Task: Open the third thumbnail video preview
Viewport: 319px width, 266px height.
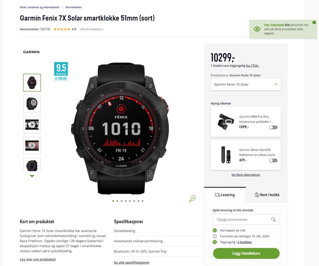Action: point(32,125)
